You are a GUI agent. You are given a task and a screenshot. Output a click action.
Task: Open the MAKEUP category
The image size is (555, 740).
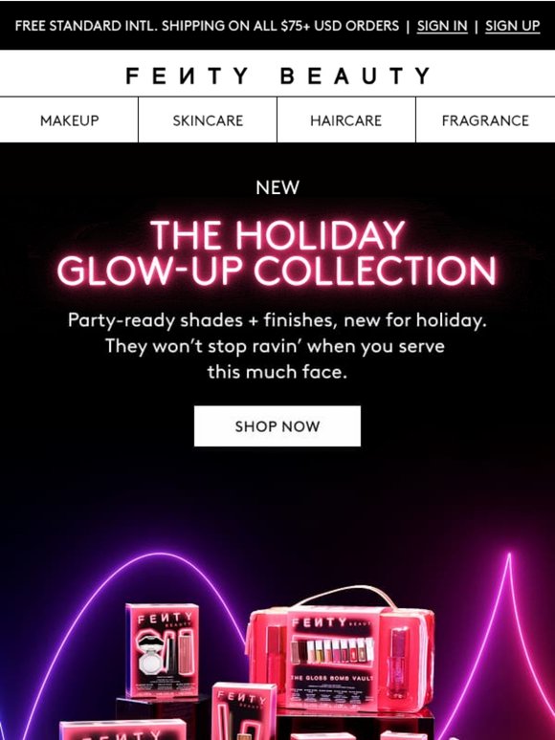tap(70, 120)
